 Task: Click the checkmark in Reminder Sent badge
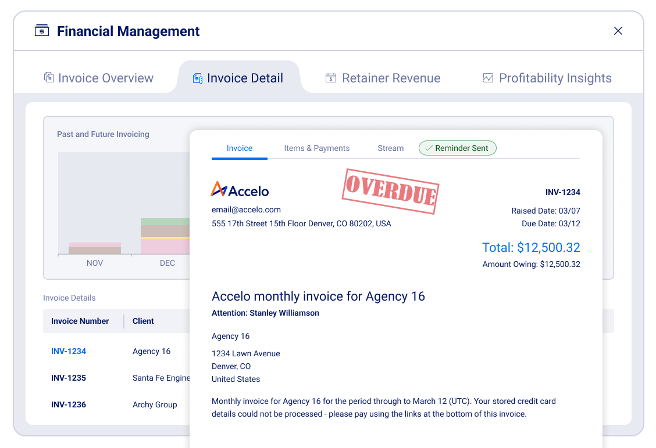(x=429, y=149)
